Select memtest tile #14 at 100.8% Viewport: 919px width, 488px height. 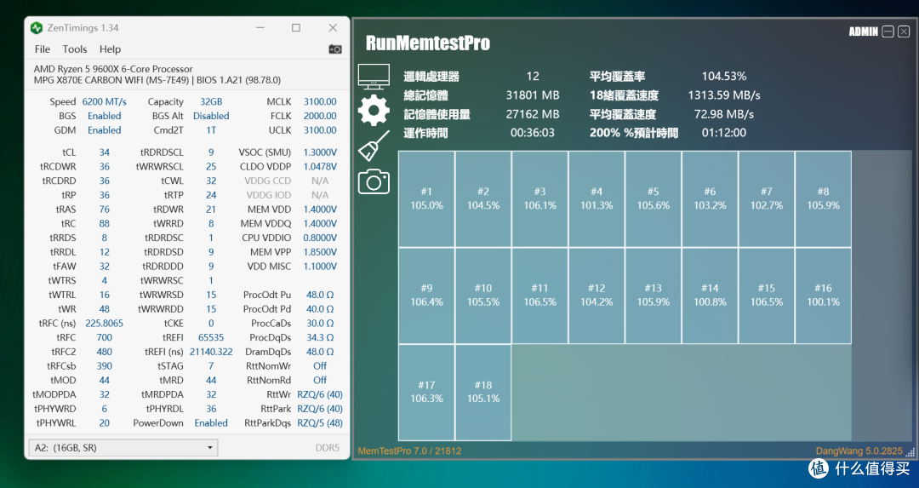(710, 296)
